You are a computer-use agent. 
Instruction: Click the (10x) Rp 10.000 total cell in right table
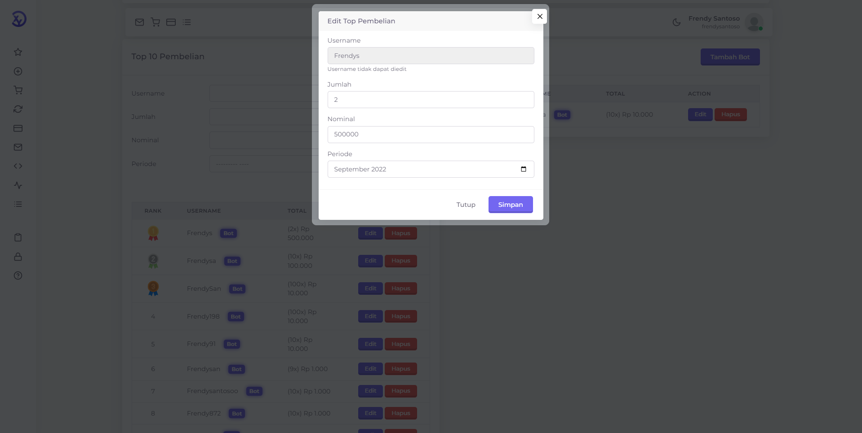tap(629, 114)
